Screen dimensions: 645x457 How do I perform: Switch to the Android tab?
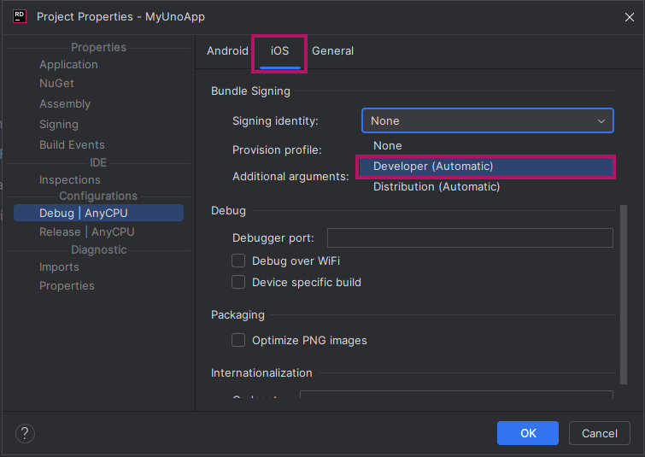[x=227, y=51]
